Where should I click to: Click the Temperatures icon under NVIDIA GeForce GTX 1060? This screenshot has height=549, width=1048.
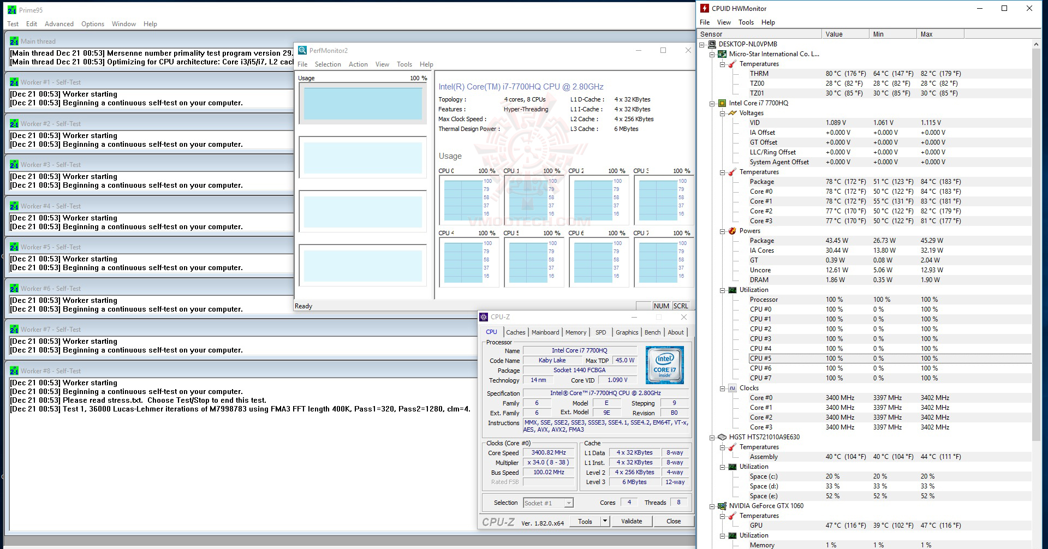point(733,515)
